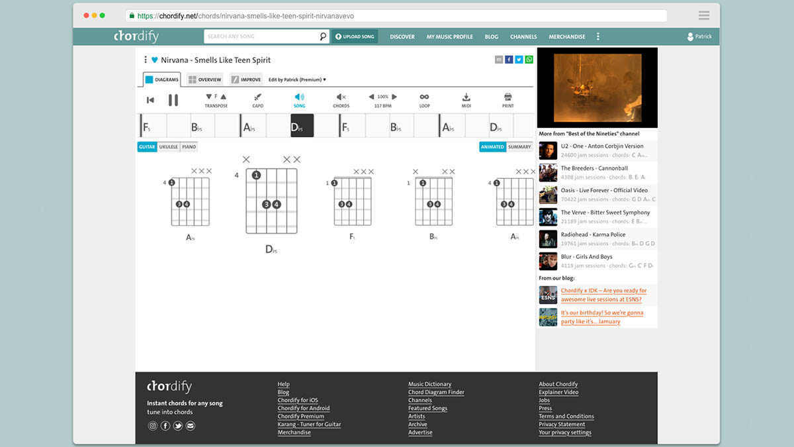The image size is (794, 447).
Task: Toggle the Loop function
Action: tap(424, 100)
